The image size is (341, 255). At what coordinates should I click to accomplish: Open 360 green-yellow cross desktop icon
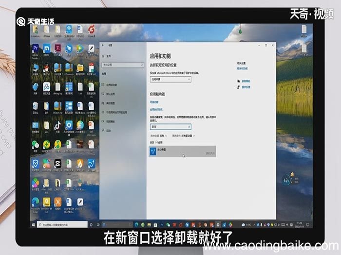click(47, 146)
